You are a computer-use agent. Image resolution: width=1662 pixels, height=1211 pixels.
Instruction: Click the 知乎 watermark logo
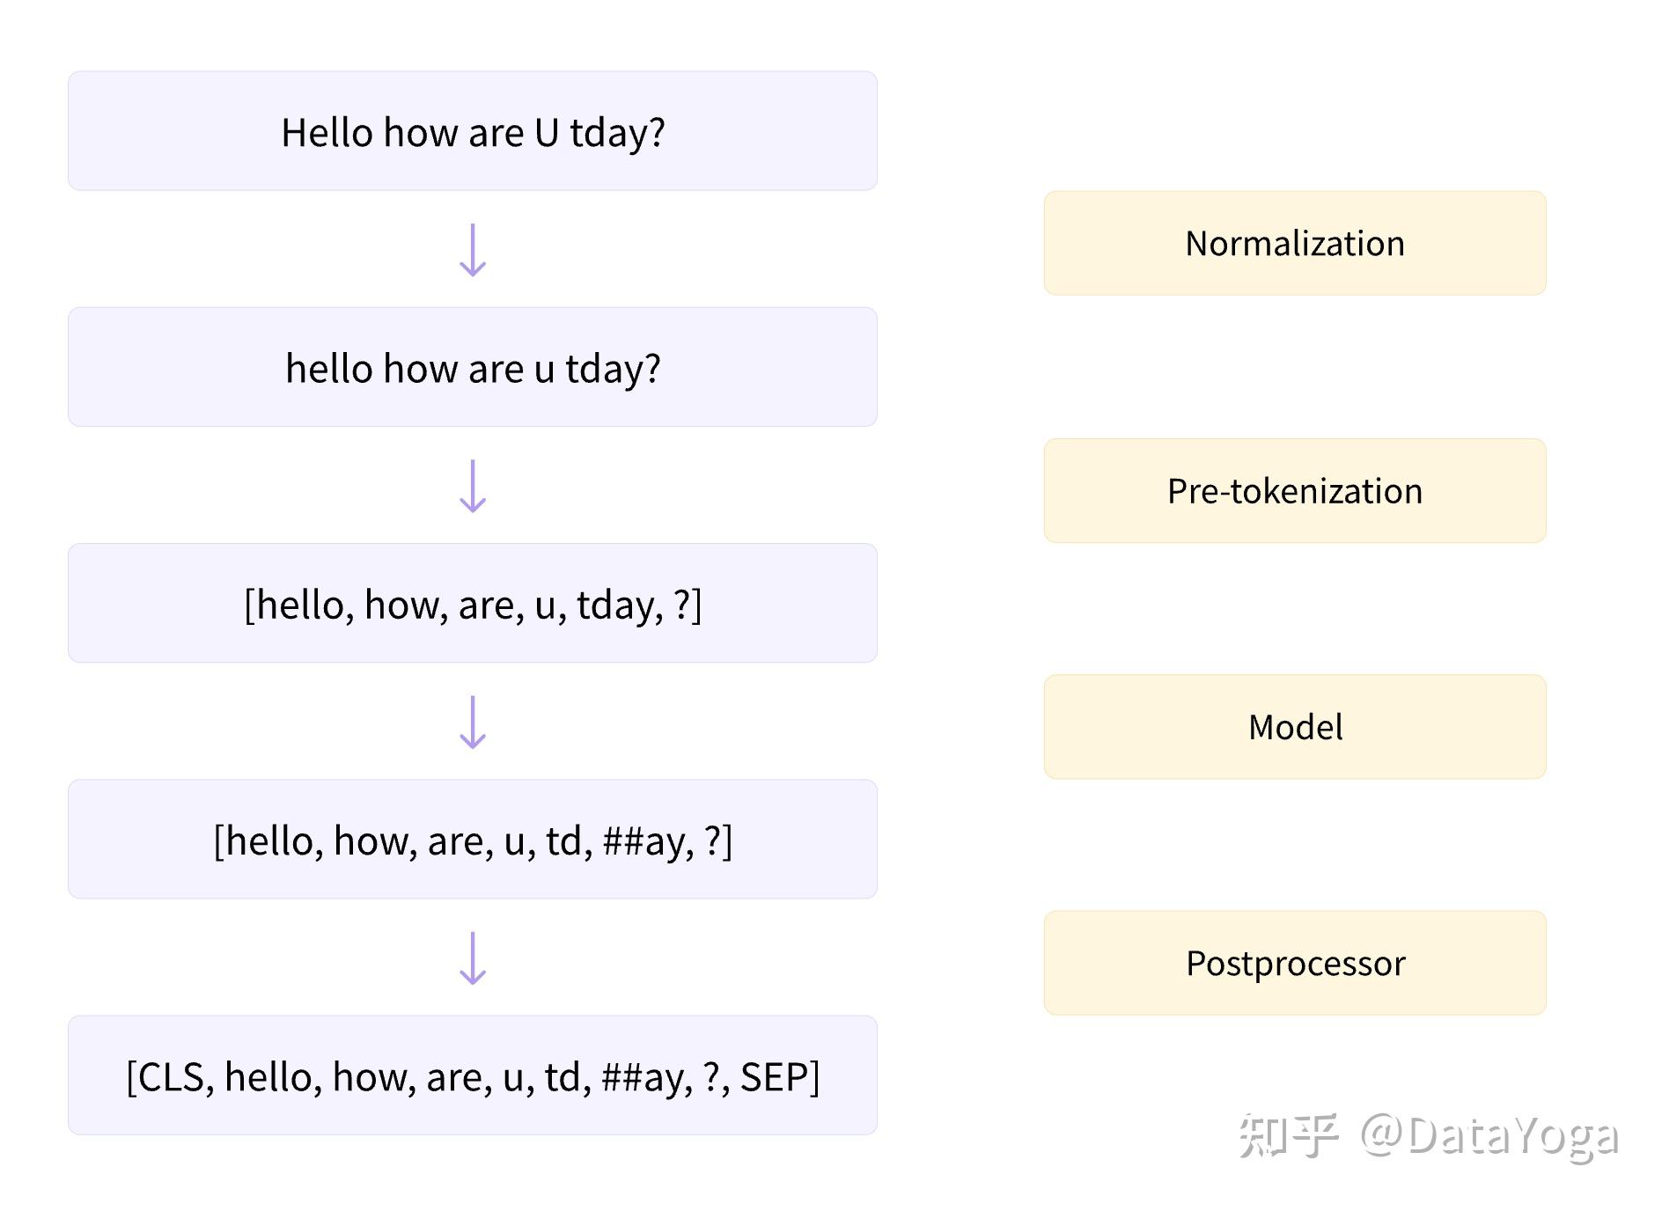(1288, 1135)
